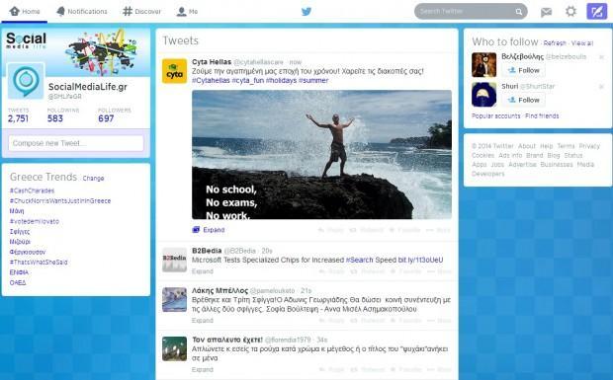Expand the B2Bedia tweet
The width and height of the screenshot is (613, 380).
click(203, 271)
